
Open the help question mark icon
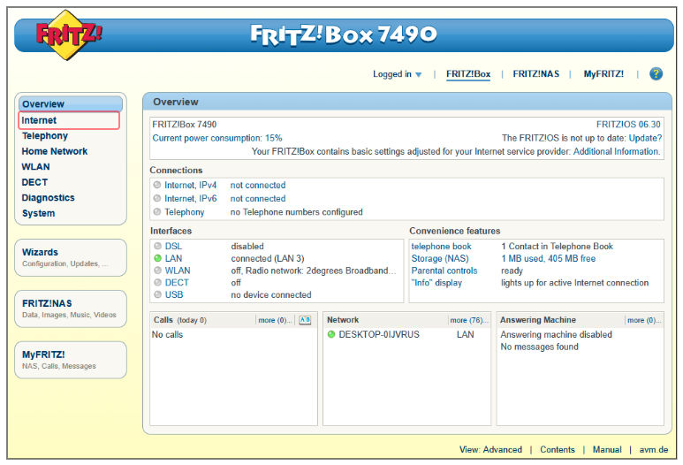coord(656,73)
